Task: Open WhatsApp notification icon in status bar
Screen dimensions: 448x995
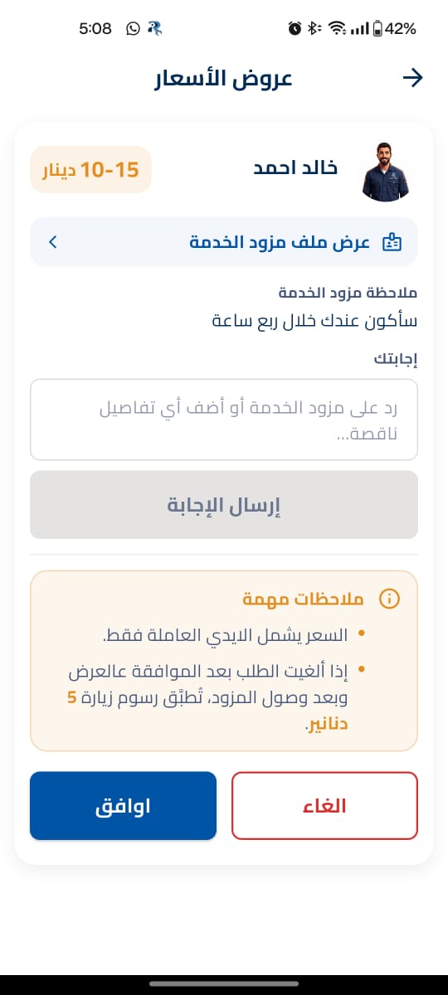Action: point(134,28)
